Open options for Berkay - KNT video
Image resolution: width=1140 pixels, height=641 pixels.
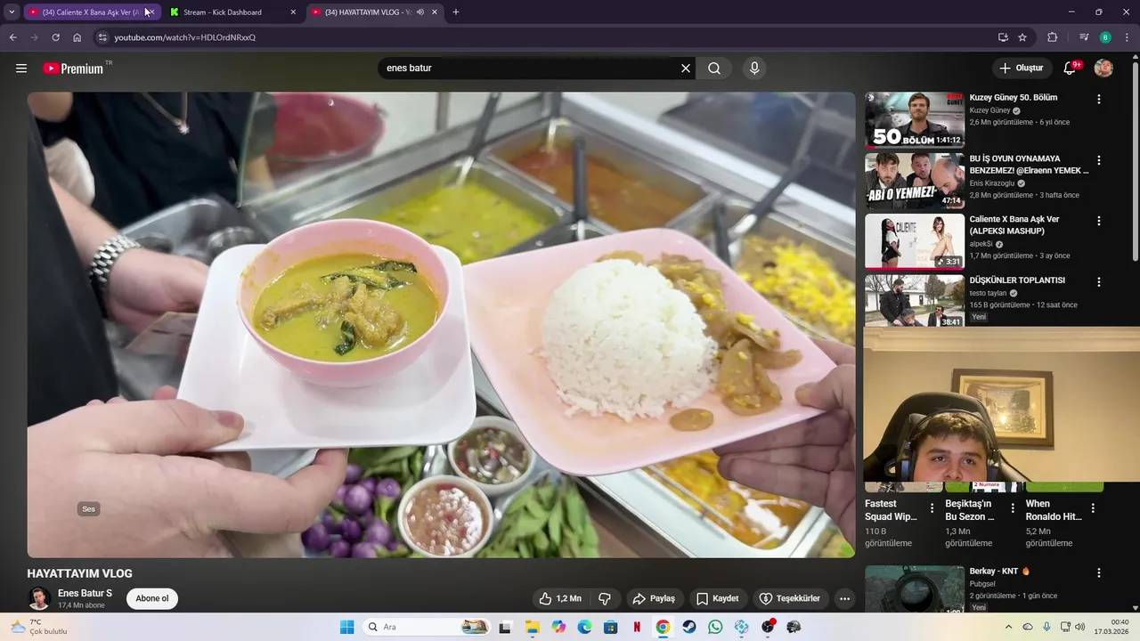[1098, 573]
